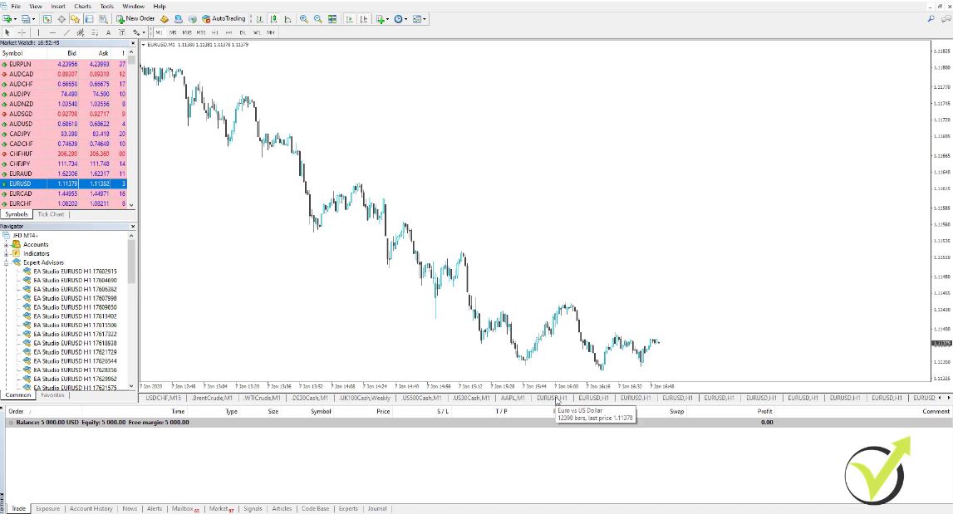This screenshot has height=514, width=953.
Task: Toggle the AutoTrading button
Action: coord(224,18)
